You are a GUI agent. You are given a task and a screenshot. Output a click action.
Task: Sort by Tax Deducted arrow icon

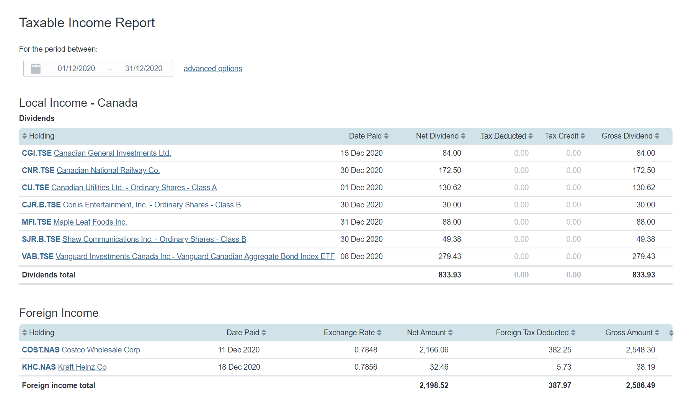pyautogui.click(x=531, y=136)
